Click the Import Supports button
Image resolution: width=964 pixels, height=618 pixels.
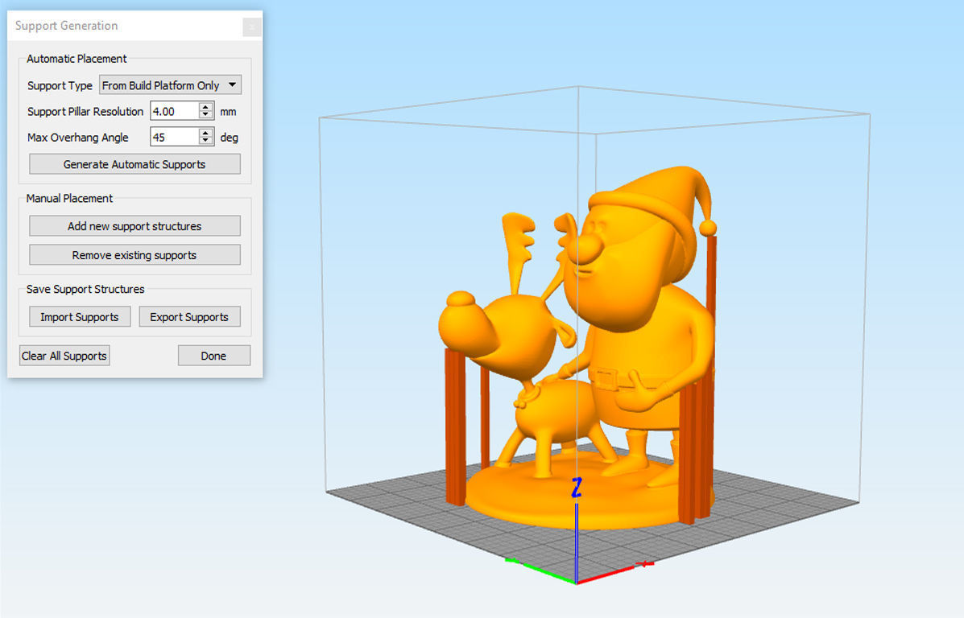click(80, 317)
